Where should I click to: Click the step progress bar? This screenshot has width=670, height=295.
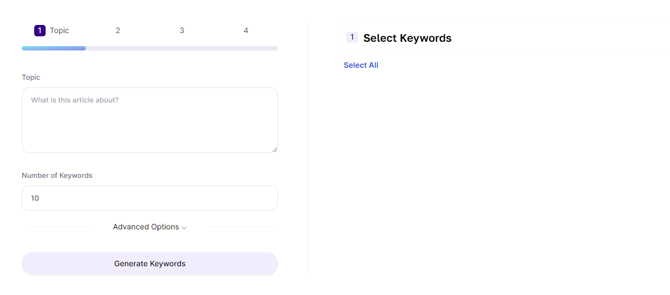(x=150, y=48)
